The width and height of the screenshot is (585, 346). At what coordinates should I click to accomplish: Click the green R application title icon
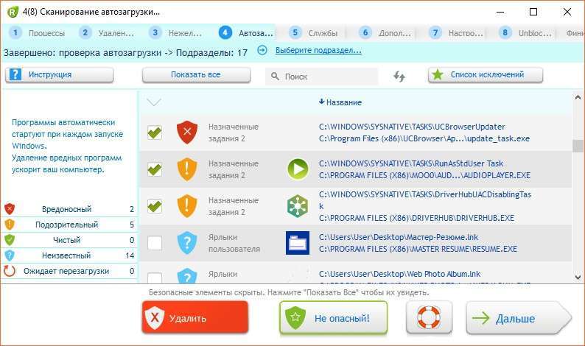13,12
